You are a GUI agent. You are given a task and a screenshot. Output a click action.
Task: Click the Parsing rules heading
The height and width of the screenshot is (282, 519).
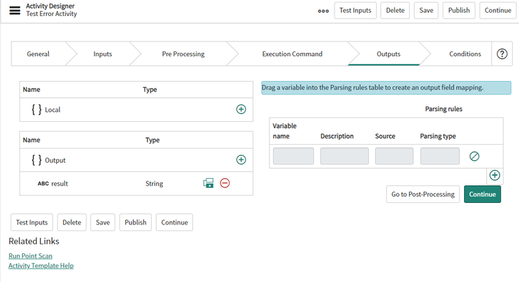[443, 109]
